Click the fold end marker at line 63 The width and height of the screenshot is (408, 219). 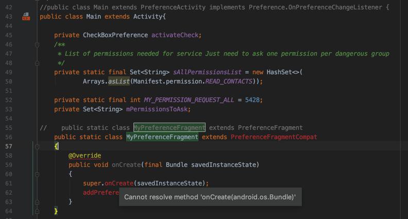click(37, 202)
